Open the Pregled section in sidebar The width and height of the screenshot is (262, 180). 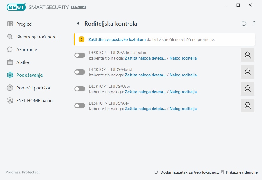pos(24,24)
